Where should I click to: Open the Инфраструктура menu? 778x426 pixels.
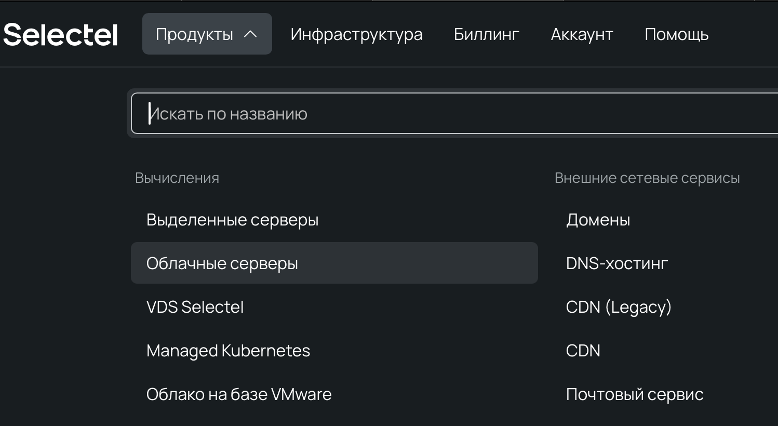tap(356, 34)
